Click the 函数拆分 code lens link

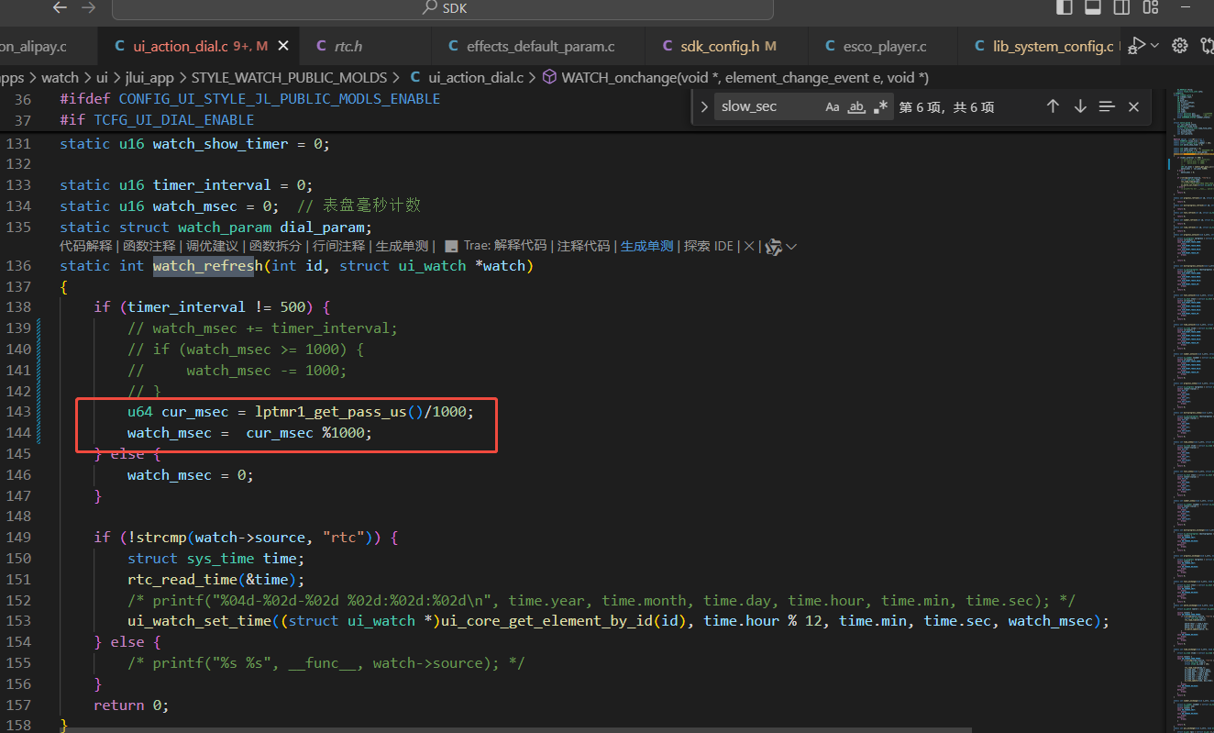click(275, 246)
